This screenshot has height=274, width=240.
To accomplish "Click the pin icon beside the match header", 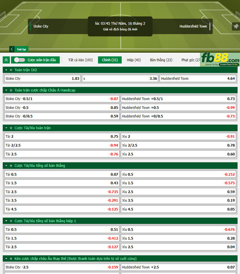I will click(x=236, y=26).
